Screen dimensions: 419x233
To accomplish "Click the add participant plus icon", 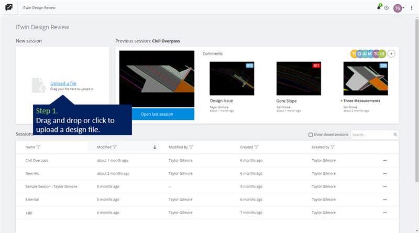I will (392, 53).
